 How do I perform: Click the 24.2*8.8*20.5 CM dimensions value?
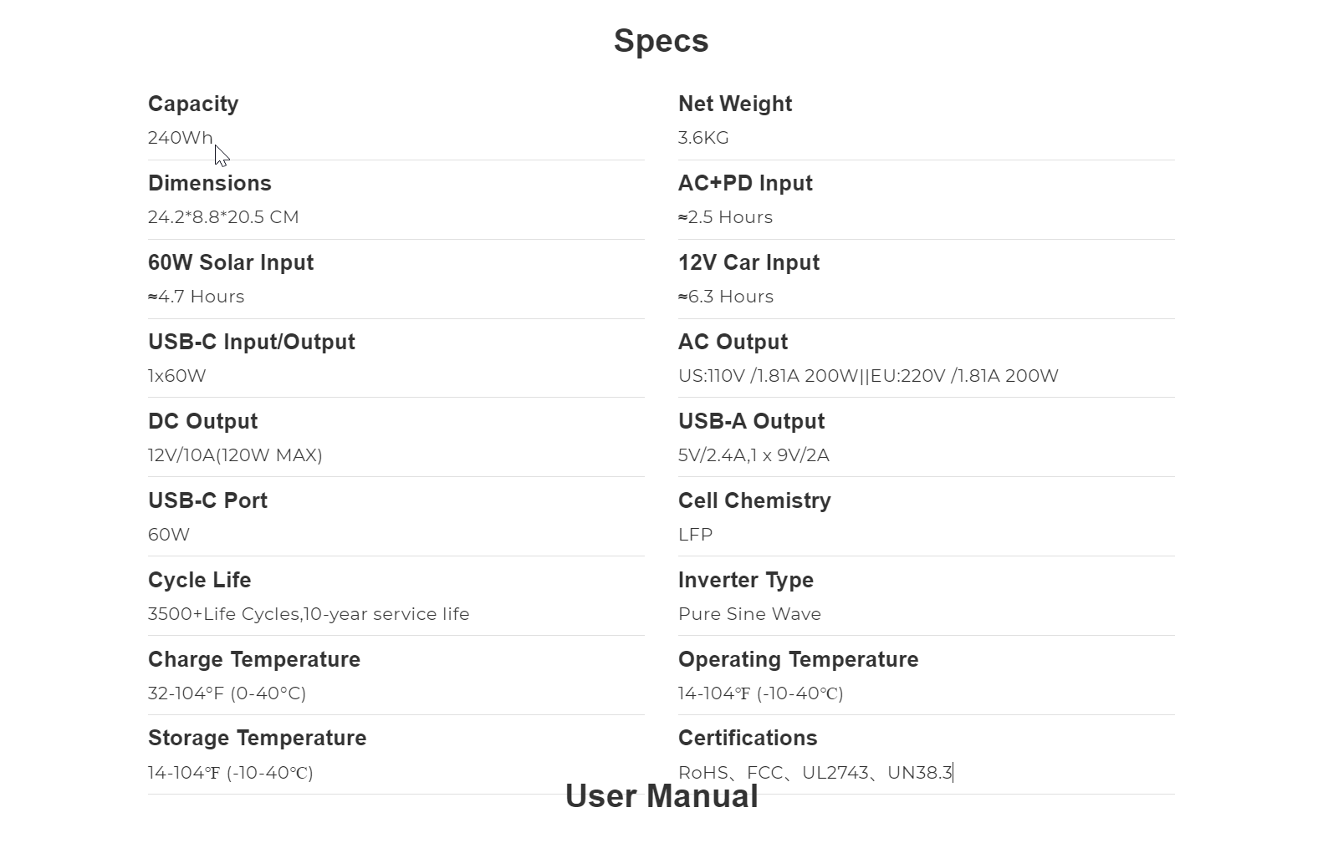pyautogui.click(x=223, y=217)
